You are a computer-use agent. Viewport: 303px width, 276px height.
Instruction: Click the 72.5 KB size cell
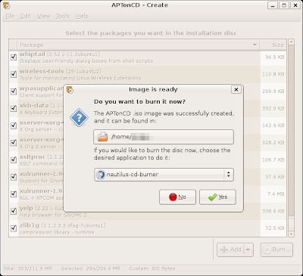[x=275, y=228]
